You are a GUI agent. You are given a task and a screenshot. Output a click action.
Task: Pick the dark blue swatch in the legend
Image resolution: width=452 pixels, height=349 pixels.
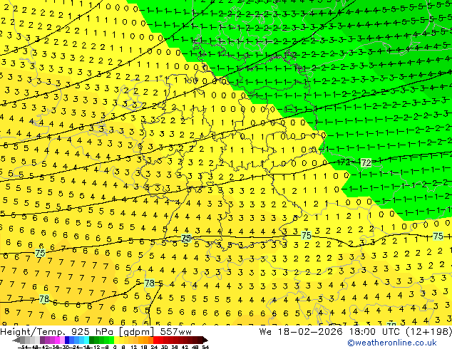(x=66, y=340)
